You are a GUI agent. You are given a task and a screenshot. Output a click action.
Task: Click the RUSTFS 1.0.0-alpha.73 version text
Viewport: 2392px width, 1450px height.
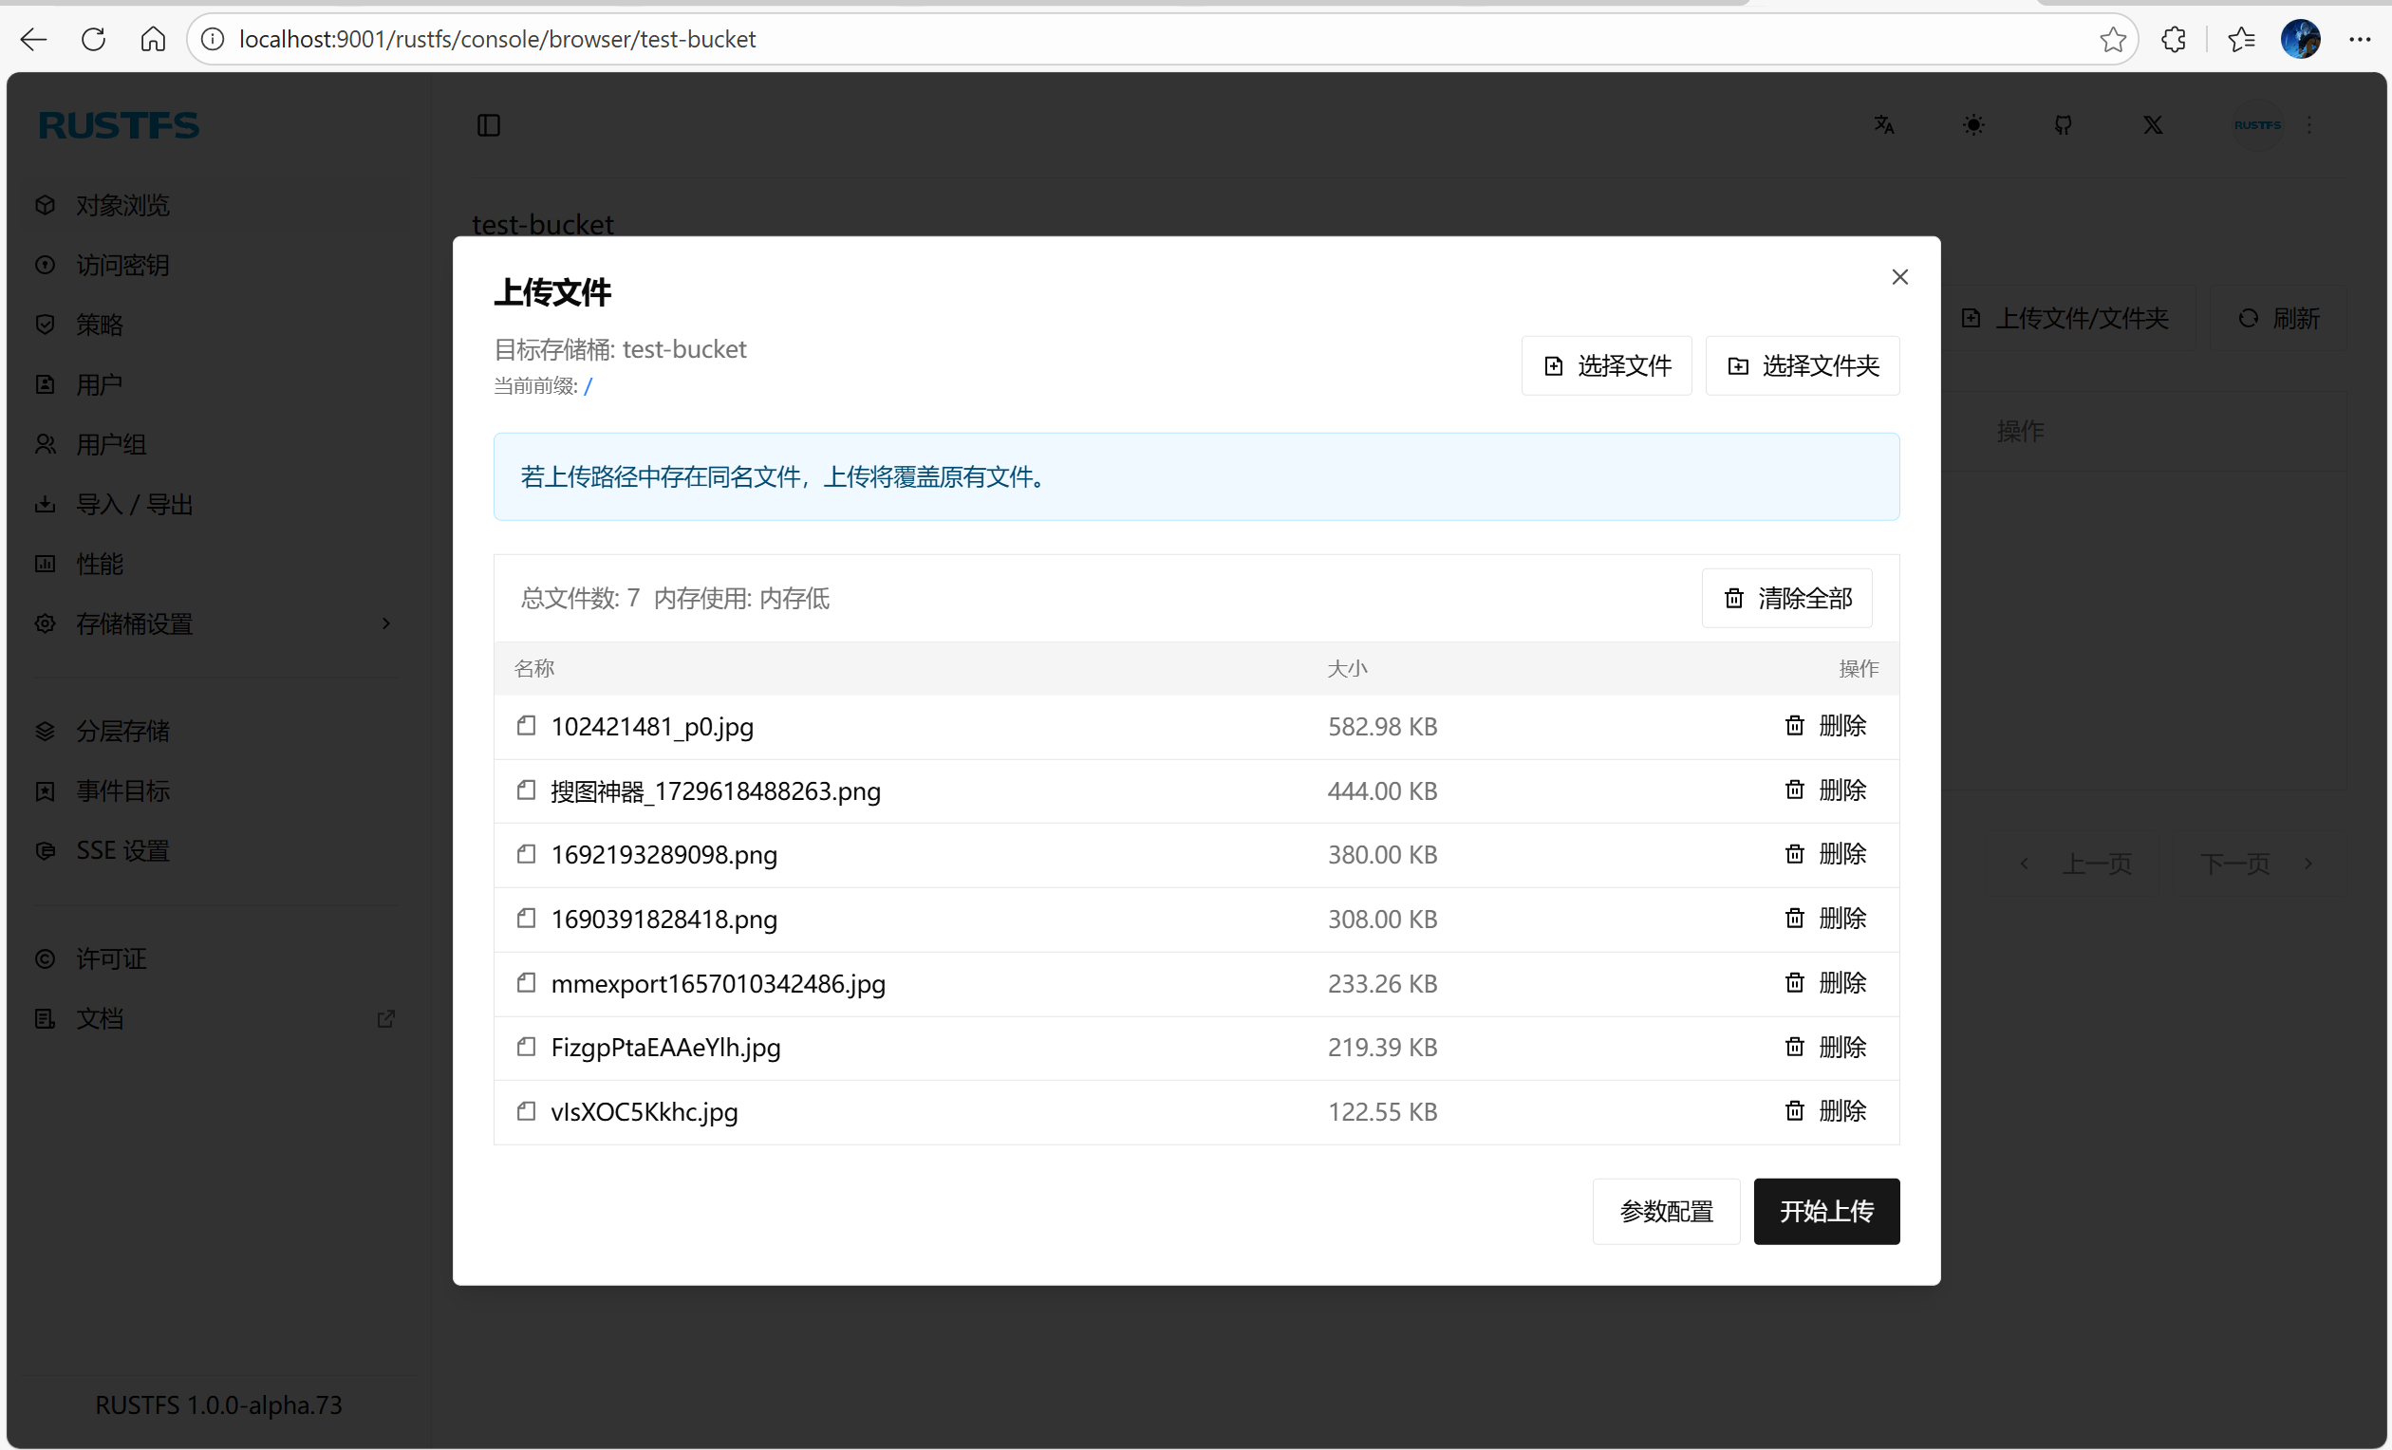[x=218, y=1405]
